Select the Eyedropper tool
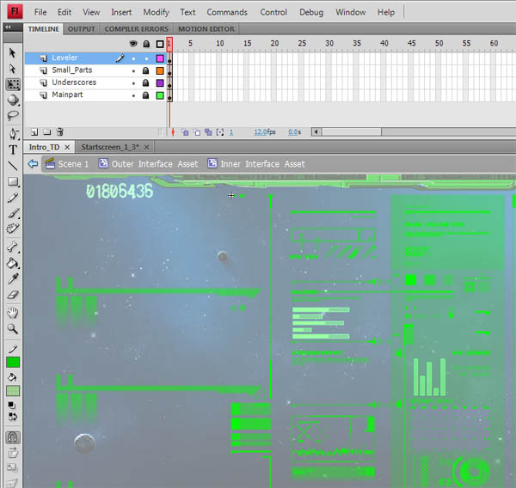 click(x=13, y=278)
